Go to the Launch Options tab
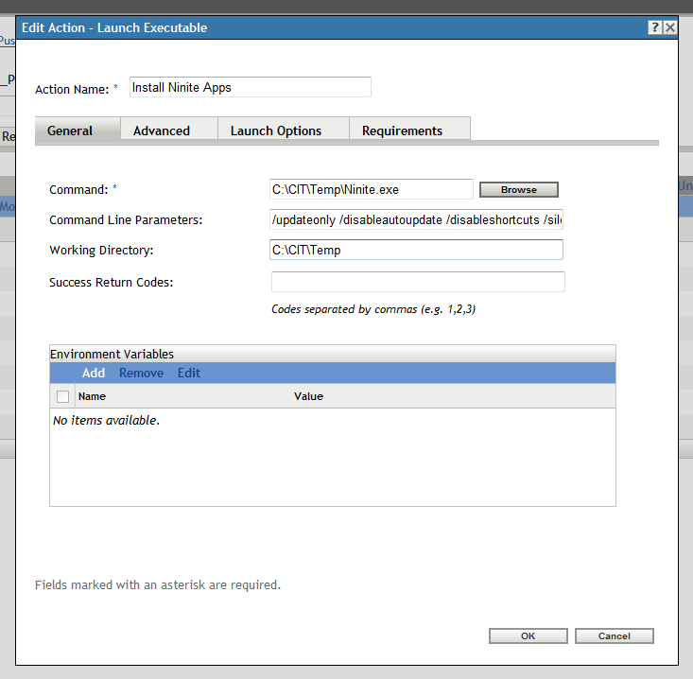 pos(276,131)
